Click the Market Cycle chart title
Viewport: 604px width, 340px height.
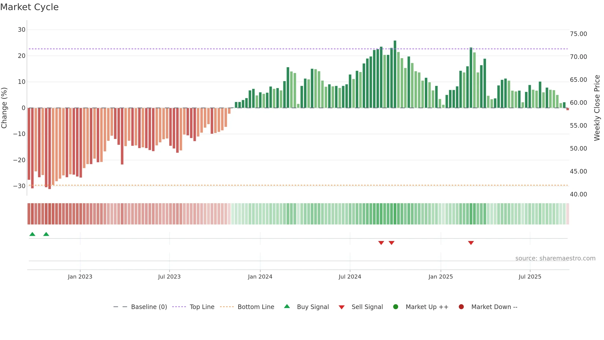coord(29,7)
